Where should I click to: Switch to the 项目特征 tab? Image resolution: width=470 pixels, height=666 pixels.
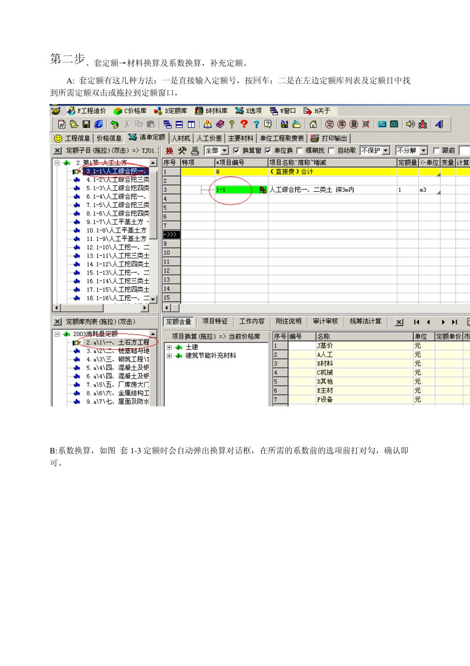(x=215, y=322)
